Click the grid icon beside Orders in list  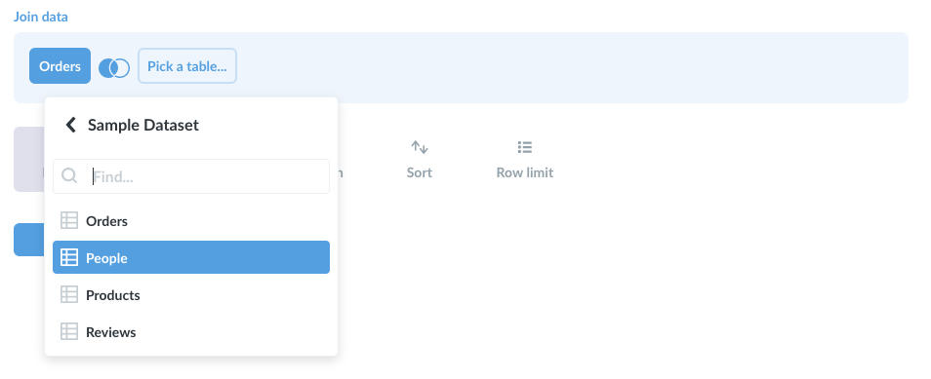coord(69,220)
